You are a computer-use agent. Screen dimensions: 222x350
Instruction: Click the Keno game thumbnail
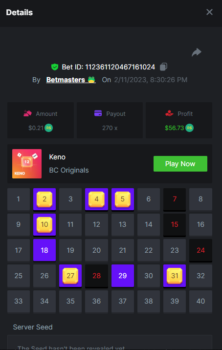pos(27,164)
